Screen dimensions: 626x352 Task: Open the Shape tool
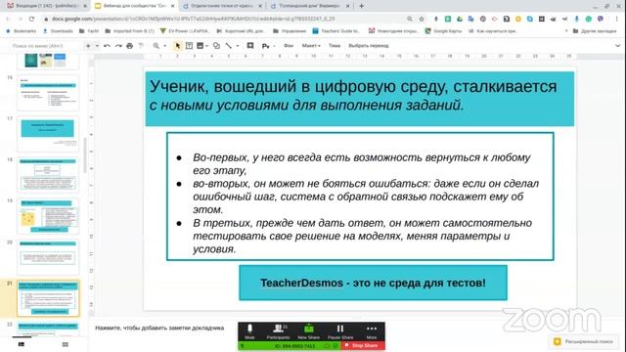pyautogui.click(x=216, y=46)
